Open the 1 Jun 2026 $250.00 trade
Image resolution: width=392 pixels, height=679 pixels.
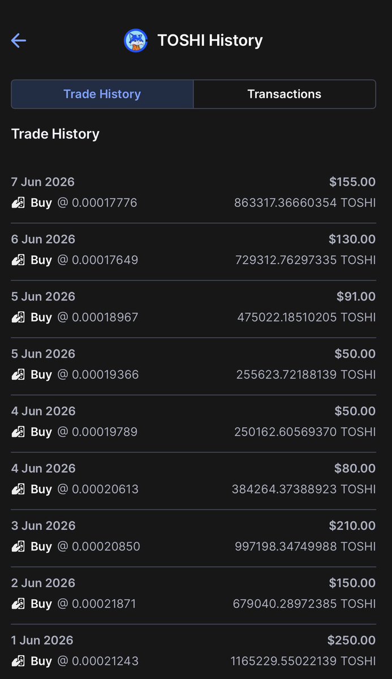[x=193, y=651]
